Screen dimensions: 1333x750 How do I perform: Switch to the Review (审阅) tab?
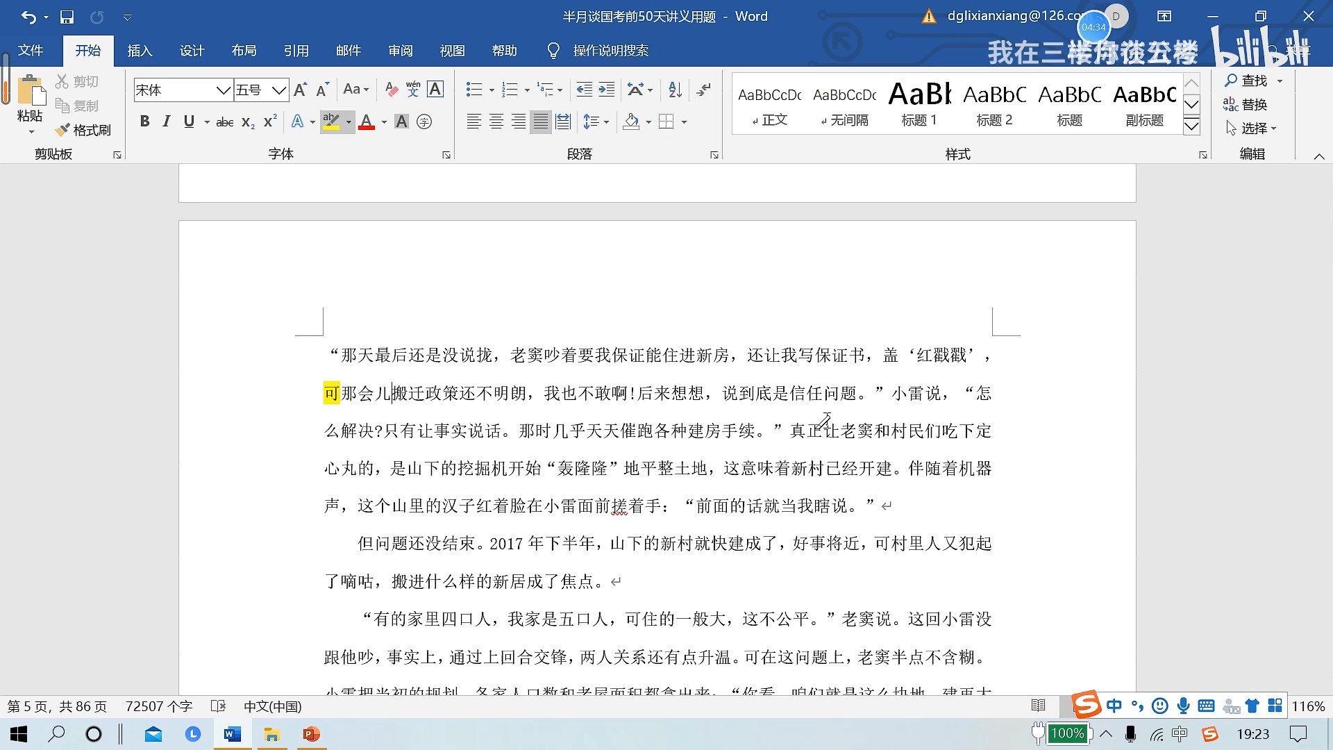click(401, 51)
